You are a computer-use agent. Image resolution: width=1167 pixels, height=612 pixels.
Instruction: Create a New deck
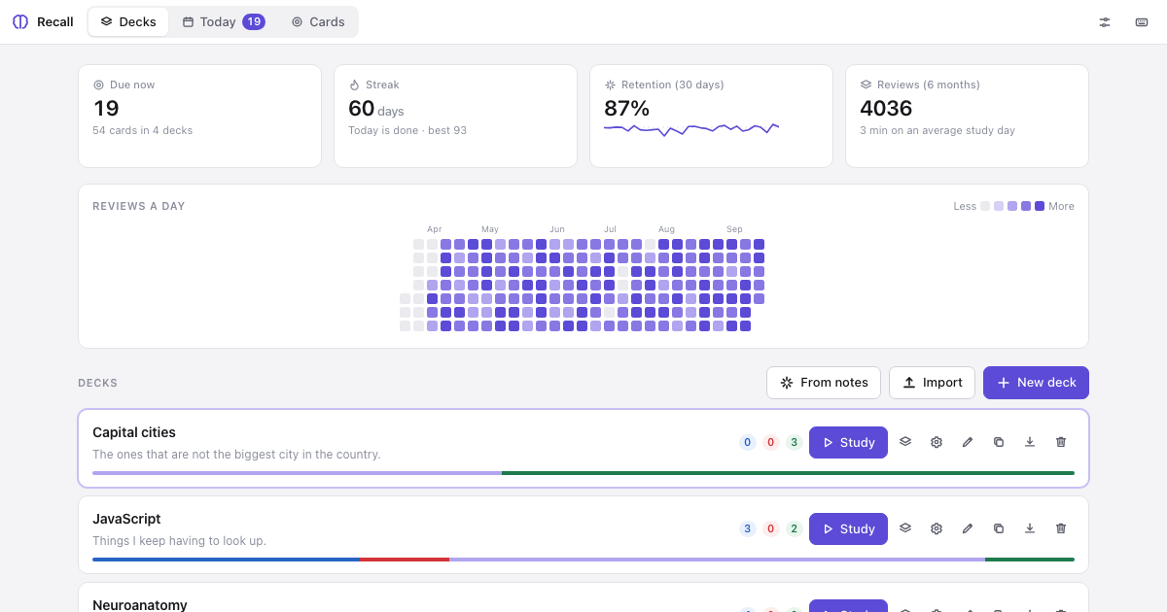(x=1036, y=383)
